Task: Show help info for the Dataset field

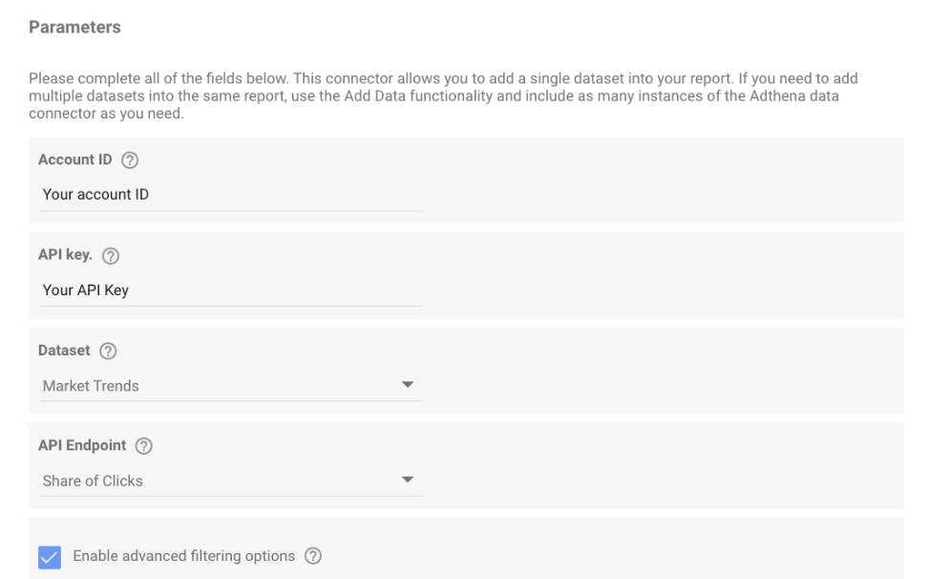Action: coord(108,351)
